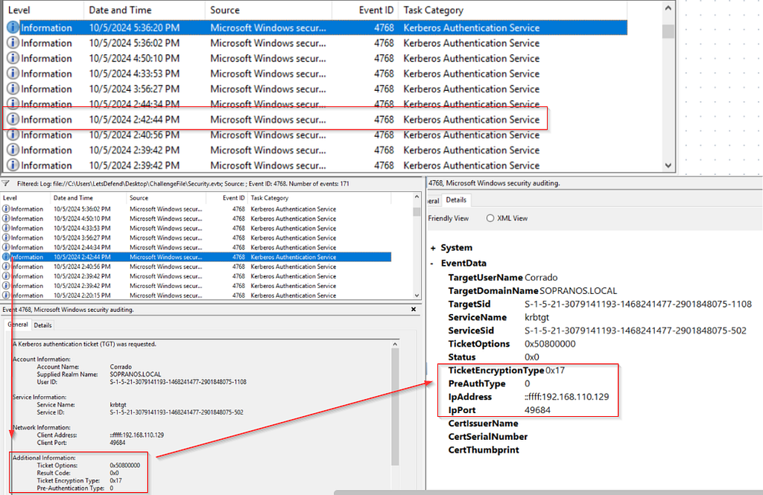Click the info icon of the 4:33:53 PM event in the upper list
Screen dimensions: 763x495
[13, 74]
